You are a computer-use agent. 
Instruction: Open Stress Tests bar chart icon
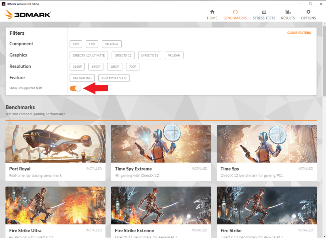click(264, 12)
